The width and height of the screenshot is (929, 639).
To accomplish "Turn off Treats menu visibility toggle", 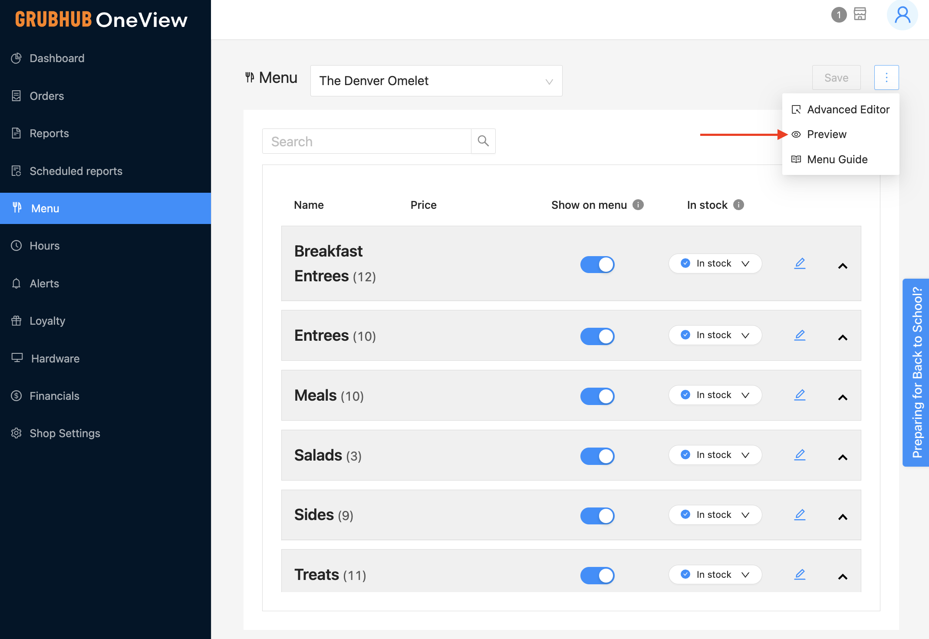I will coord(597,576).
